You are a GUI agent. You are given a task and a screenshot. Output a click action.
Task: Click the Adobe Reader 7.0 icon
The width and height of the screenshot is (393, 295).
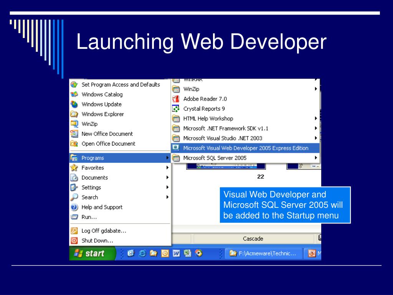(x=176, y=99)
